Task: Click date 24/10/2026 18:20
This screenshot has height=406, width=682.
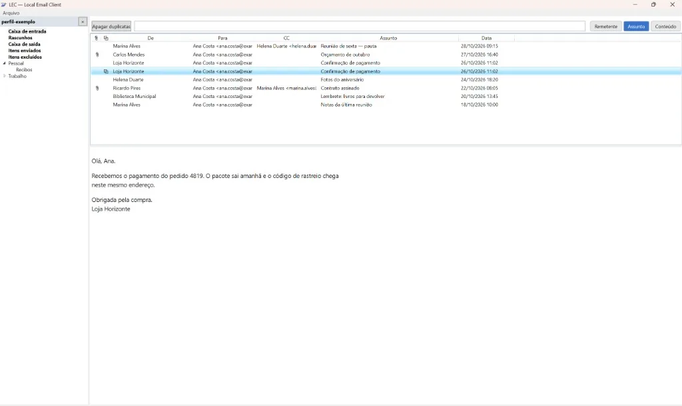Action: click(480, 80)
